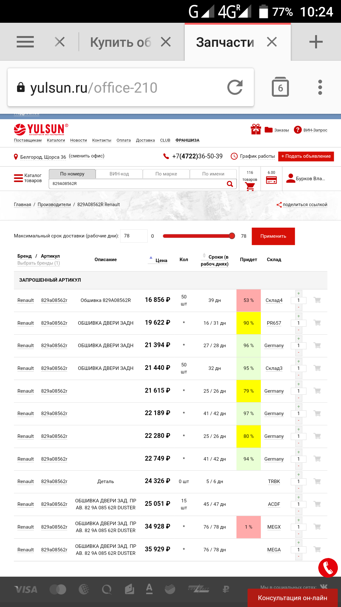Viewport: 341px width, 607px height.
Task: Reload the yulsun.ru page
Action: tap(235, 87)
